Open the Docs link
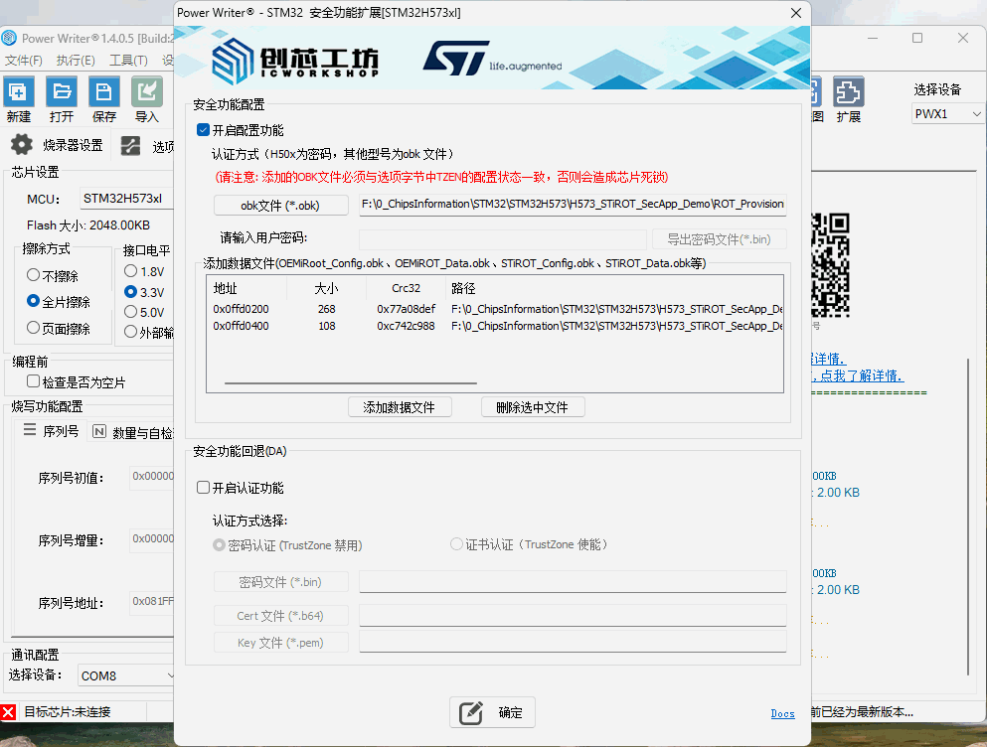 pos(782,713)
